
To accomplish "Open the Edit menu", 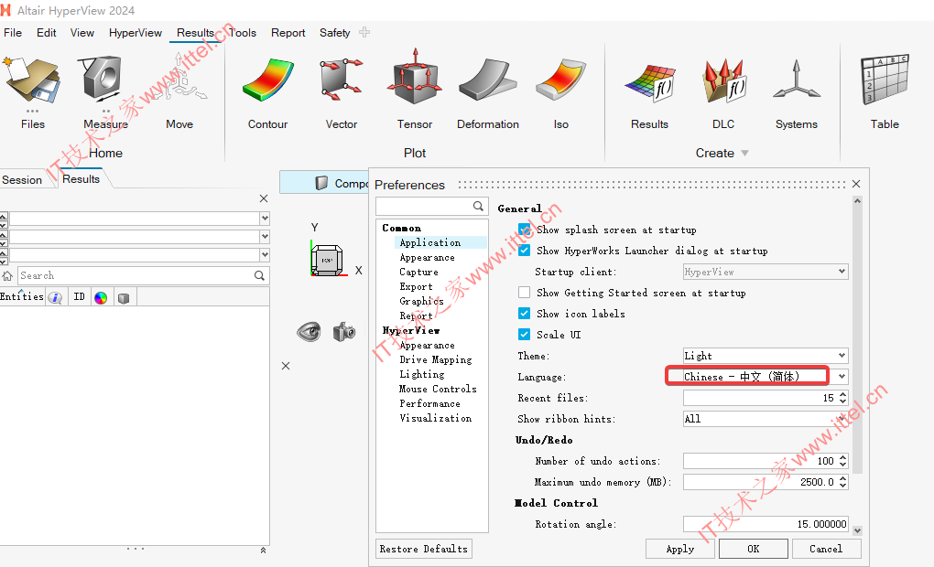I will click(x=47, y=33).
